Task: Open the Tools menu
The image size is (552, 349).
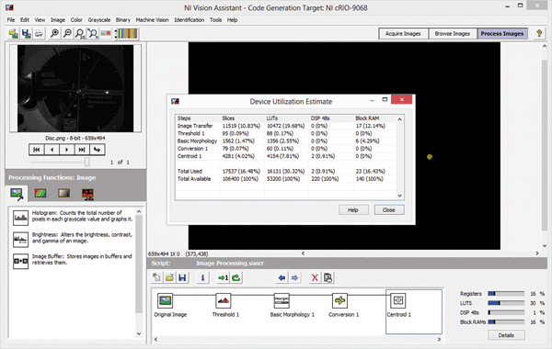Action: pyautogui.click(x=215, y=19)
